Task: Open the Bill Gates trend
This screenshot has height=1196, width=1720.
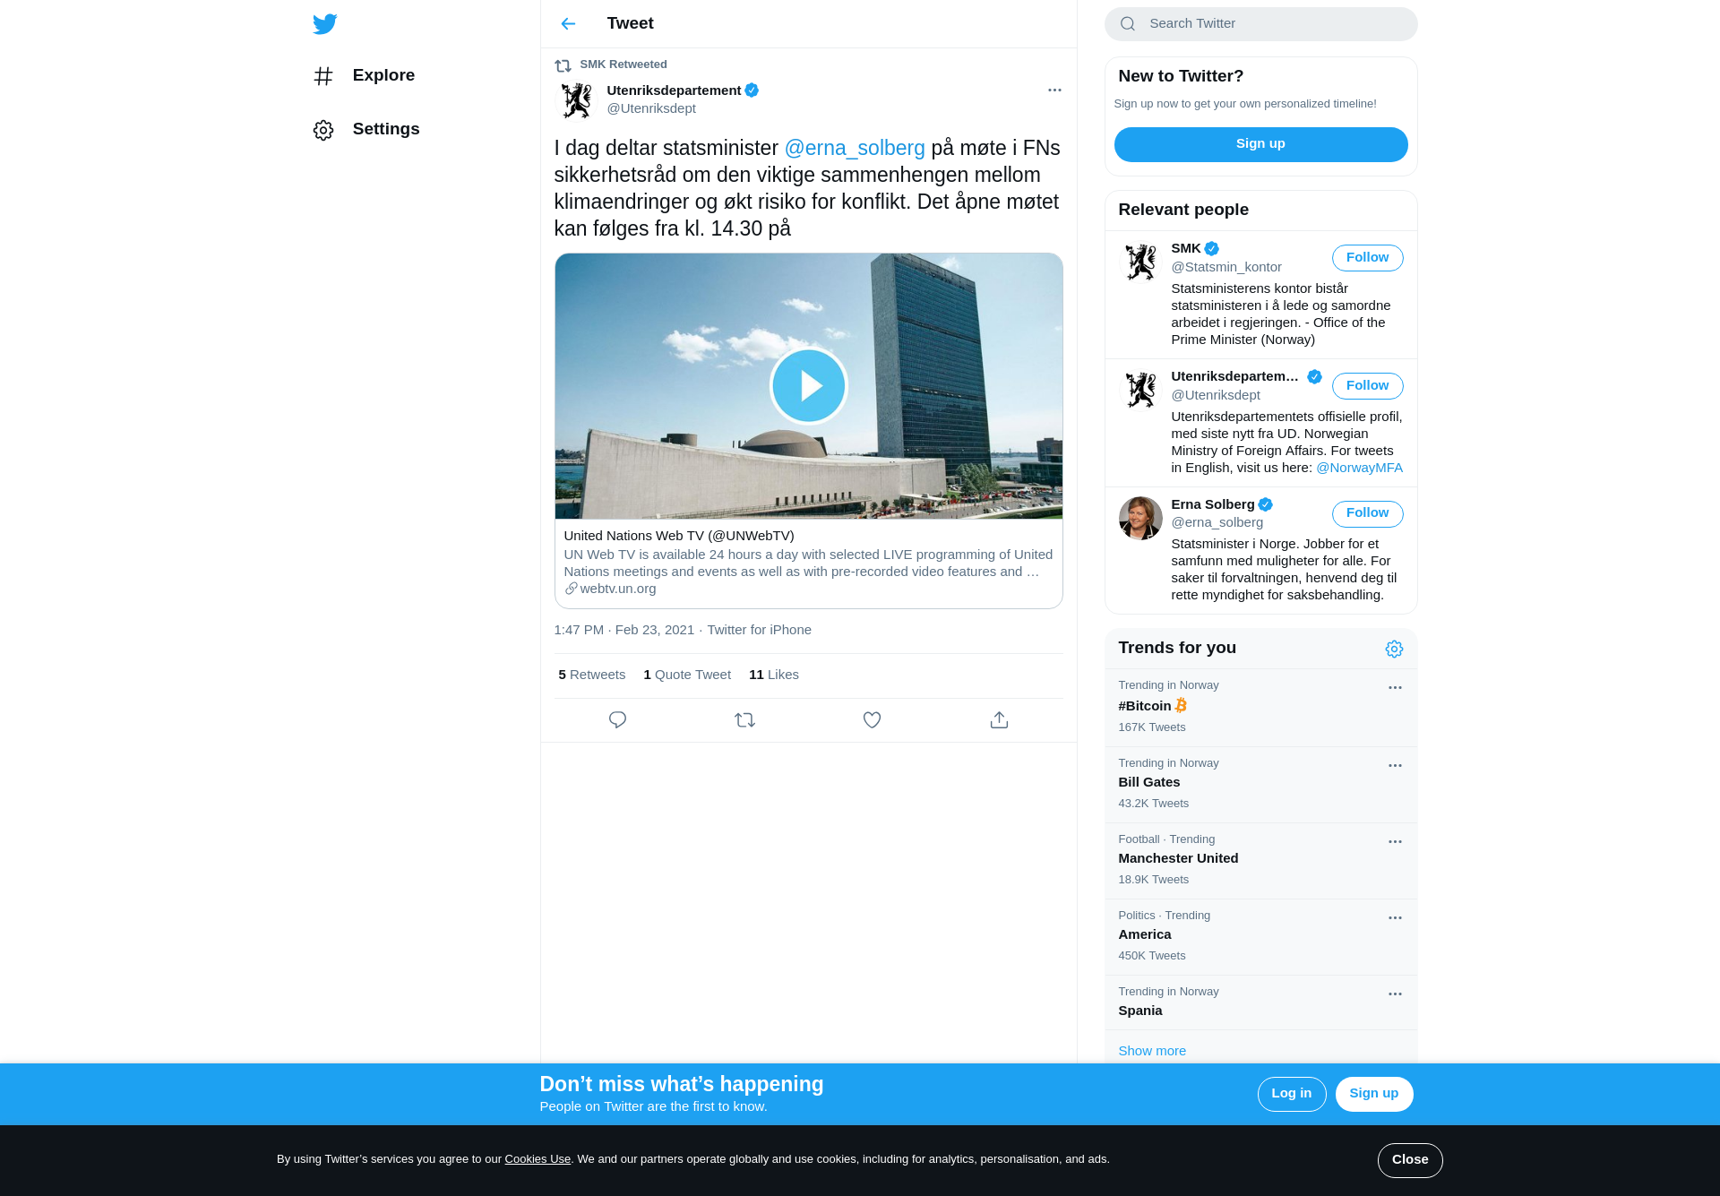Action: coord(1260,784)
